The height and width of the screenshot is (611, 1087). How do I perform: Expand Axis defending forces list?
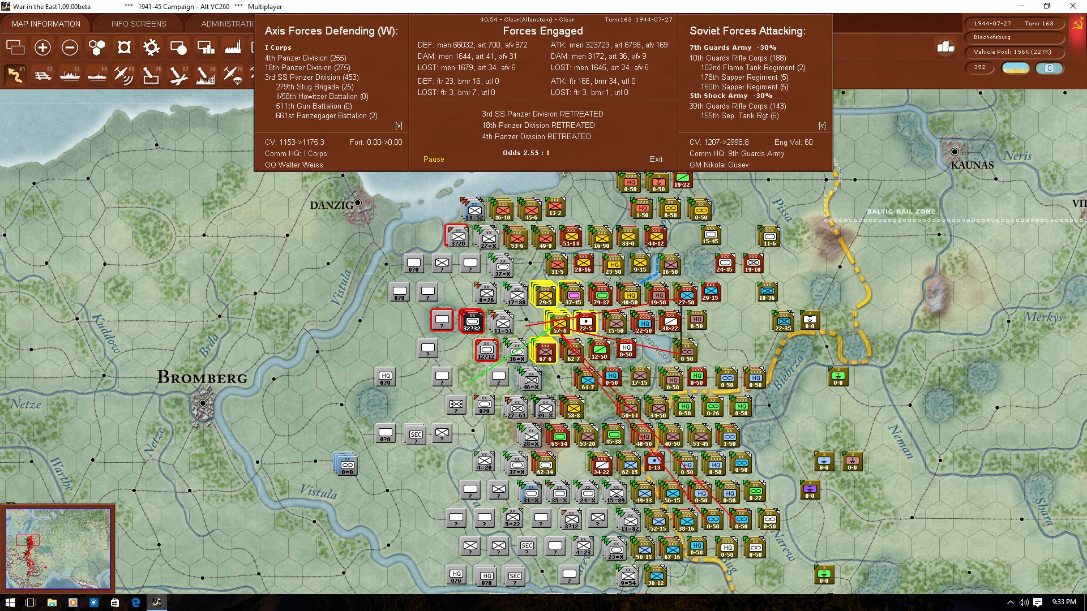click(x=399, y=126)
